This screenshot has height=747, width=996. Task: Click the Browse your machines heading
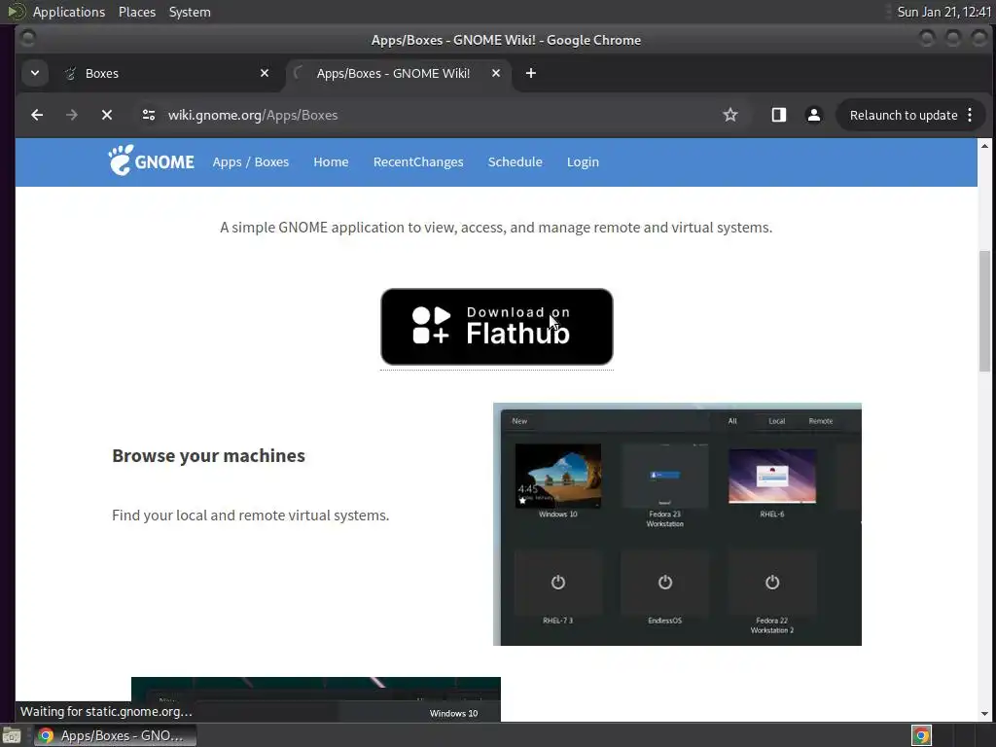208,455
